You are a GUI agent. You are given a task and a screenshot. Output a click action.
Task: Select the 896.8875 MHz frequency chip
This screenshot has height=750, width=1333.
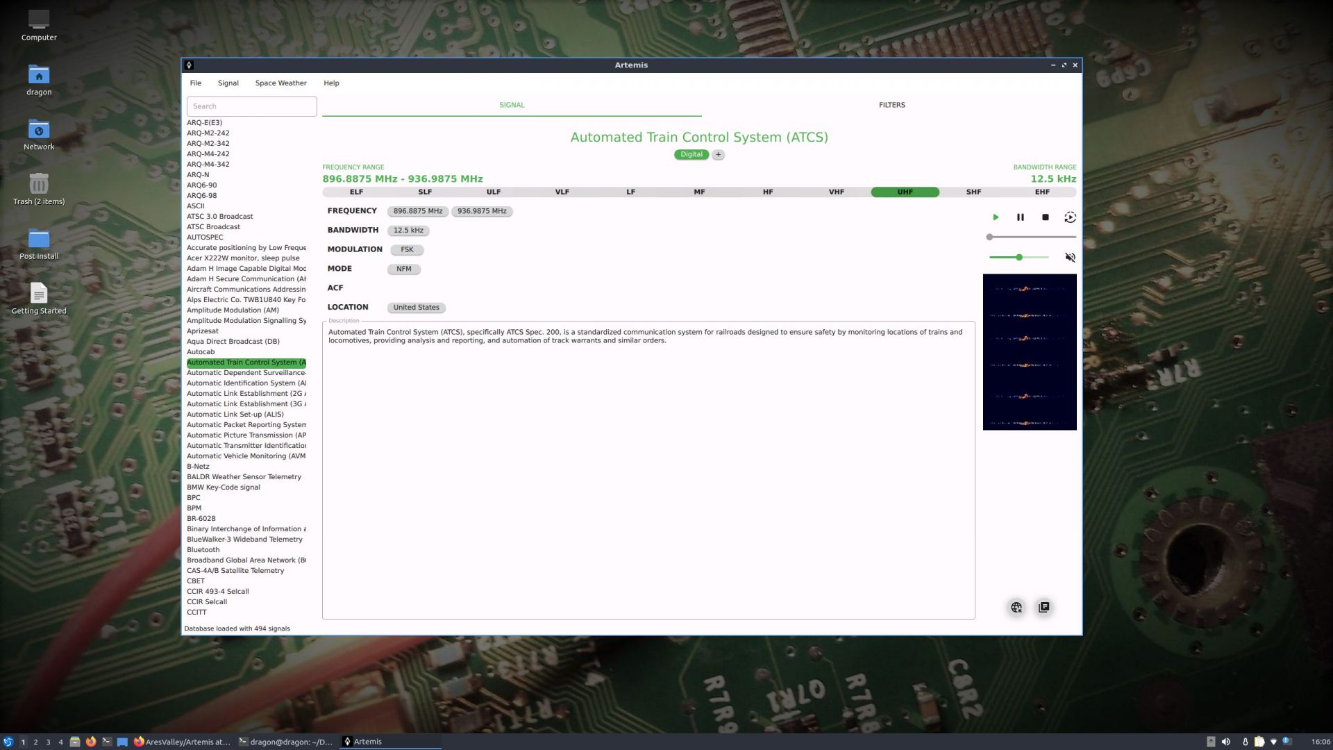417,210
